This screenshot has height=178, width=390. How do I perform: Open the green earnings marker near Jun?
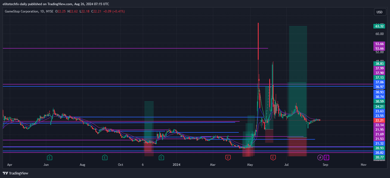[x=49, y=157]
